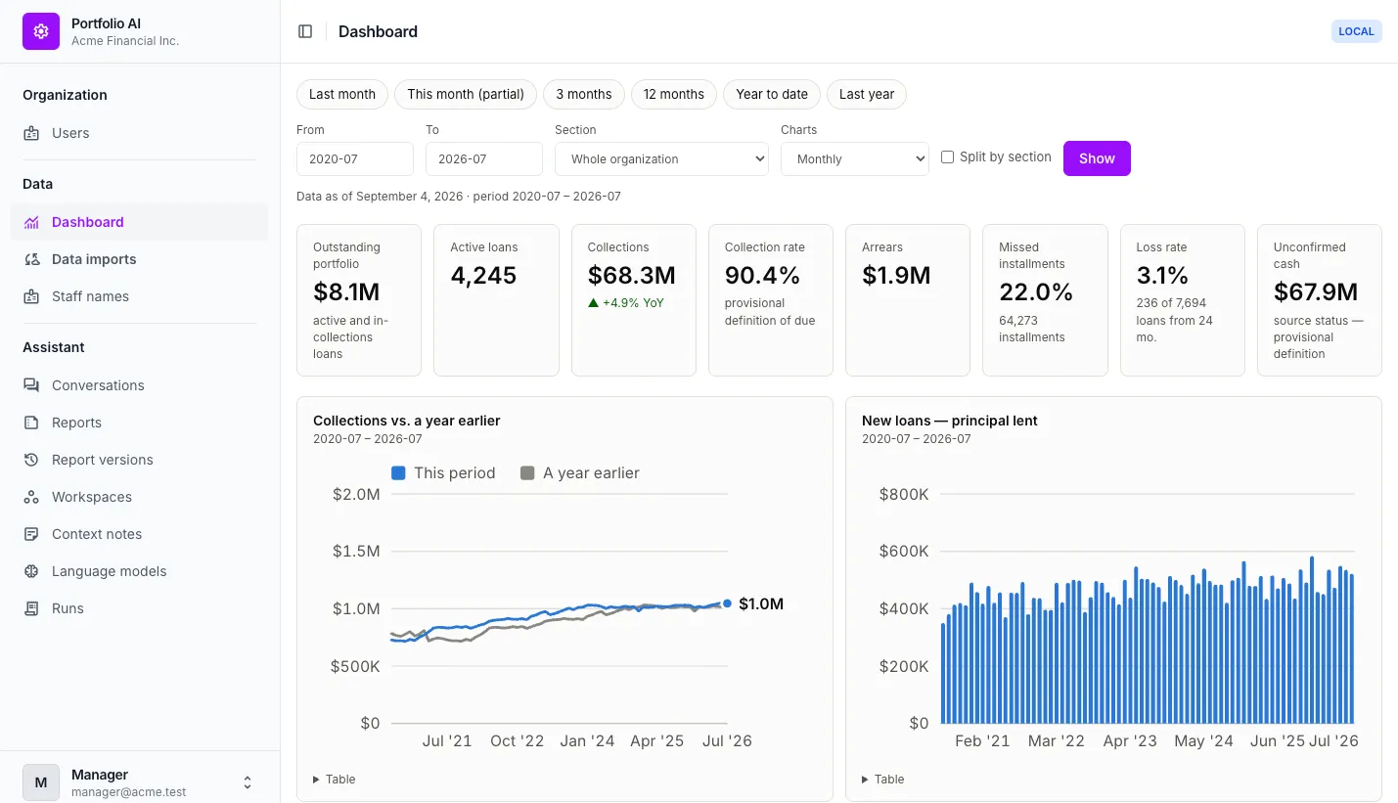Click the LOCAL environment badge

click(1357, 31)
